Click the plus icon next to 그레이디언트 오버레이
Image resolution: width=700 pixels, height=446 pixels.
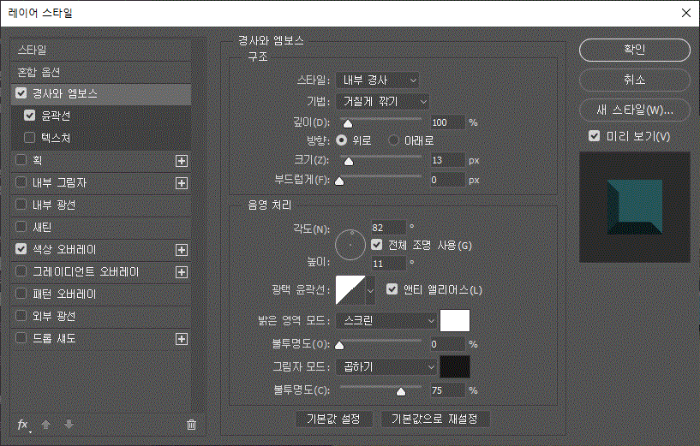coord(182,272)
